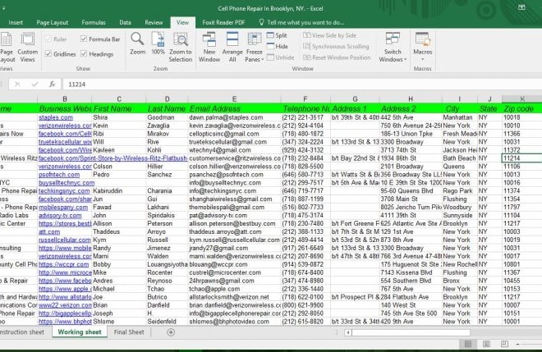This screenshot has height=352, width=542.
Task: Open the staples.com link
Action: 56,117
